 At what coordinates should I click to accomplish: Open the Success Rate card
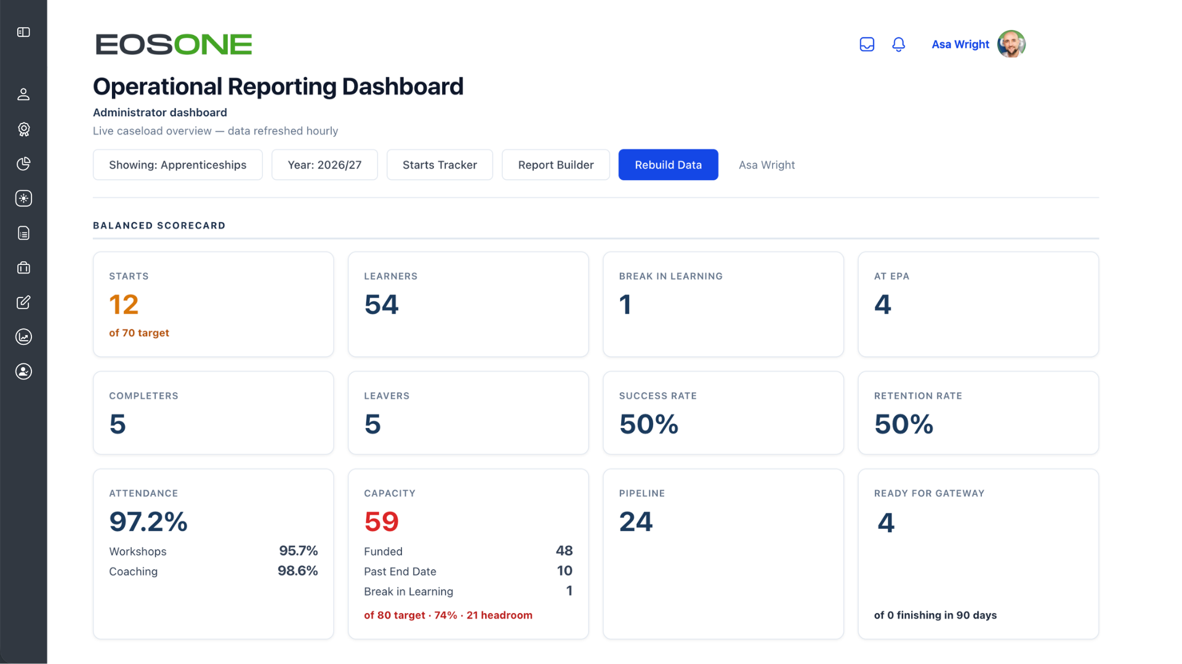(x=723, y=413)
